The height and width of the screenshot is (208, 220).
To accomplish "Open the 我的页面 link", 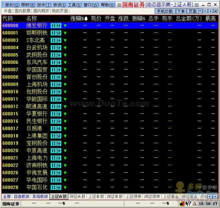I will tap(60, 11).
